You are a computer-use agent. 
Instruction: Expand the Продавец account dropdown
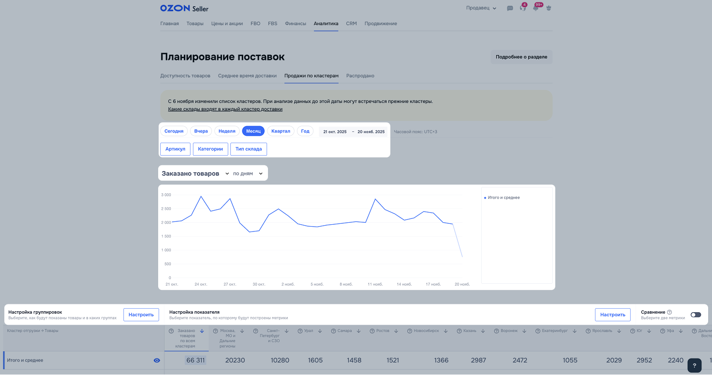click(x=481, y=8)
